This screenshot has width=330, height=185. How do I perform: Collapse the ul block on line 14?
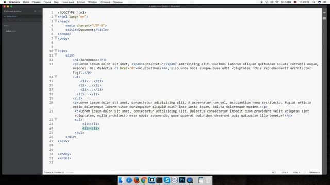tap(56, 77)
